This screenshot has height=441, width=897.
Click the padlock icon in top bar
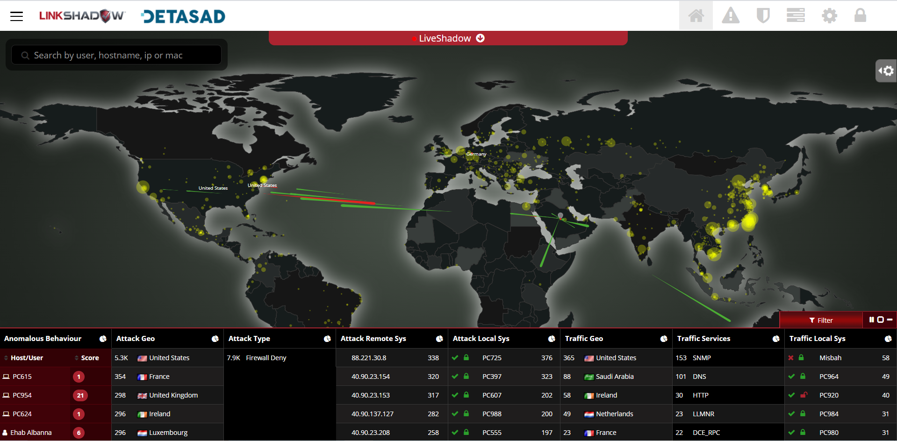[860, 16]
